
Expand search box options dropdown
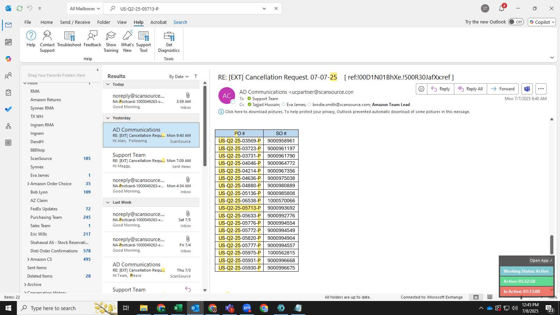coord(264,8)
